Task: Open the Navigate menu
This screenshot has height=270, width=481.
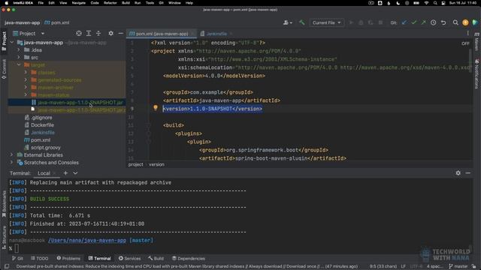Action: click(78, 3)
